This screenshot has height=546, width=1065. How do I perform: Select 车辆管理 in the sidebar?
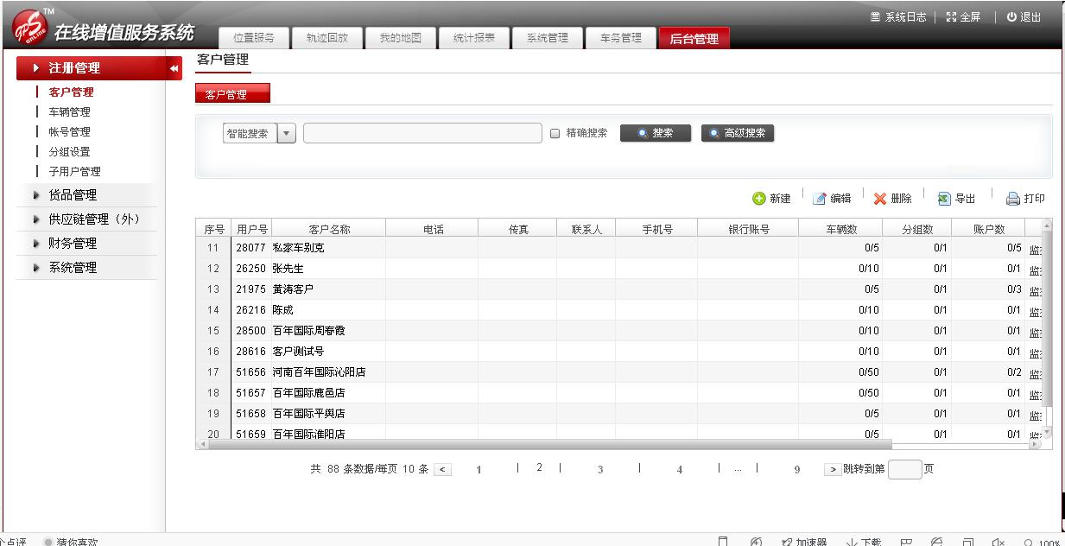coord(69,112)
